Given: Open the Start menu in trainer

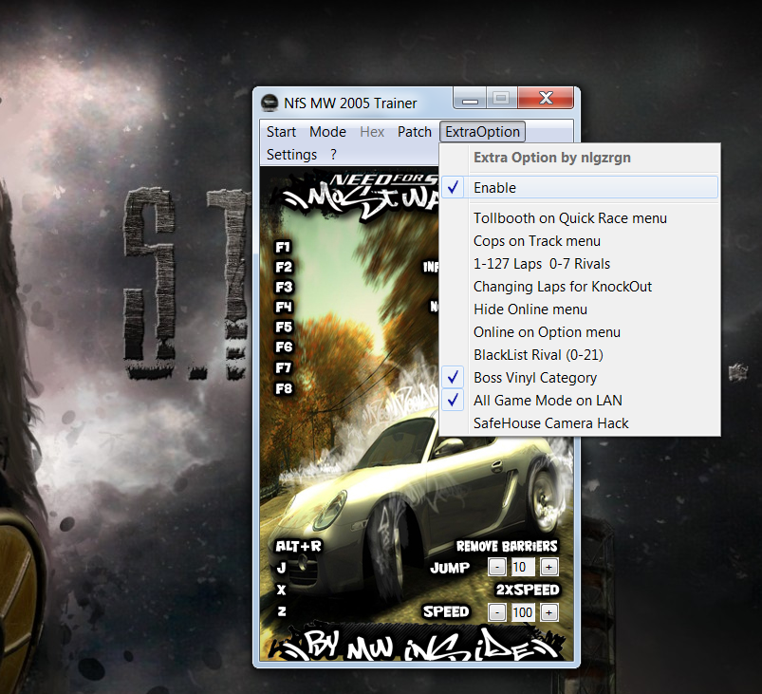Looking at the screenshot, I should click(x=281, y=132).
